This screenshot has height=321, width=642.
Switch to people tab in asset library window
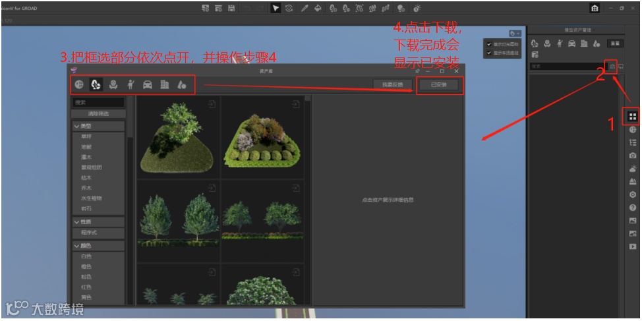pyautogui.click(x=131, y=85)
